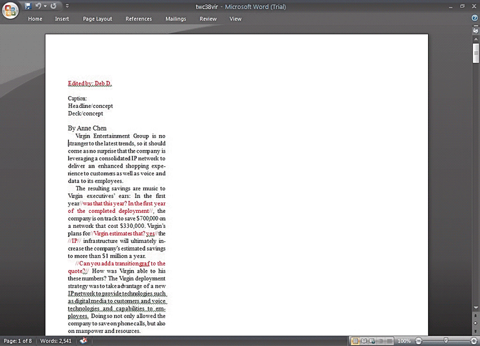Switch to the Home ribbon tab
This screenshot has height=346, width=480.
click(35, 19)
